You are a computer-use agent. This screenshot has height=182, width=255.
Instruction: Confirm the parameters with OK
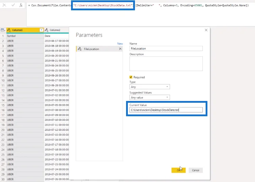tap(178, 170)
